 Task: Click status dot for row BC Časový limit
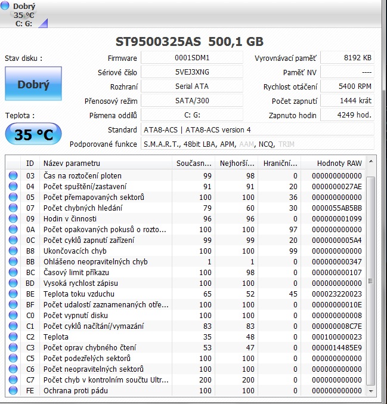point(13,272)
